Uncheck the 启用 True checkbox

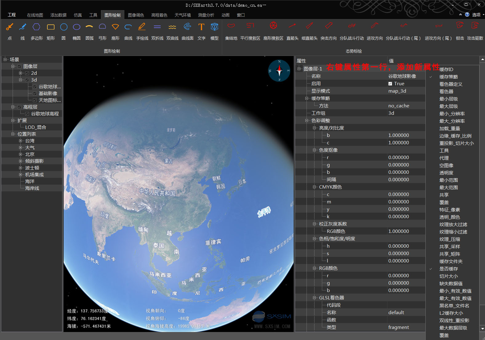pos(390,84)
